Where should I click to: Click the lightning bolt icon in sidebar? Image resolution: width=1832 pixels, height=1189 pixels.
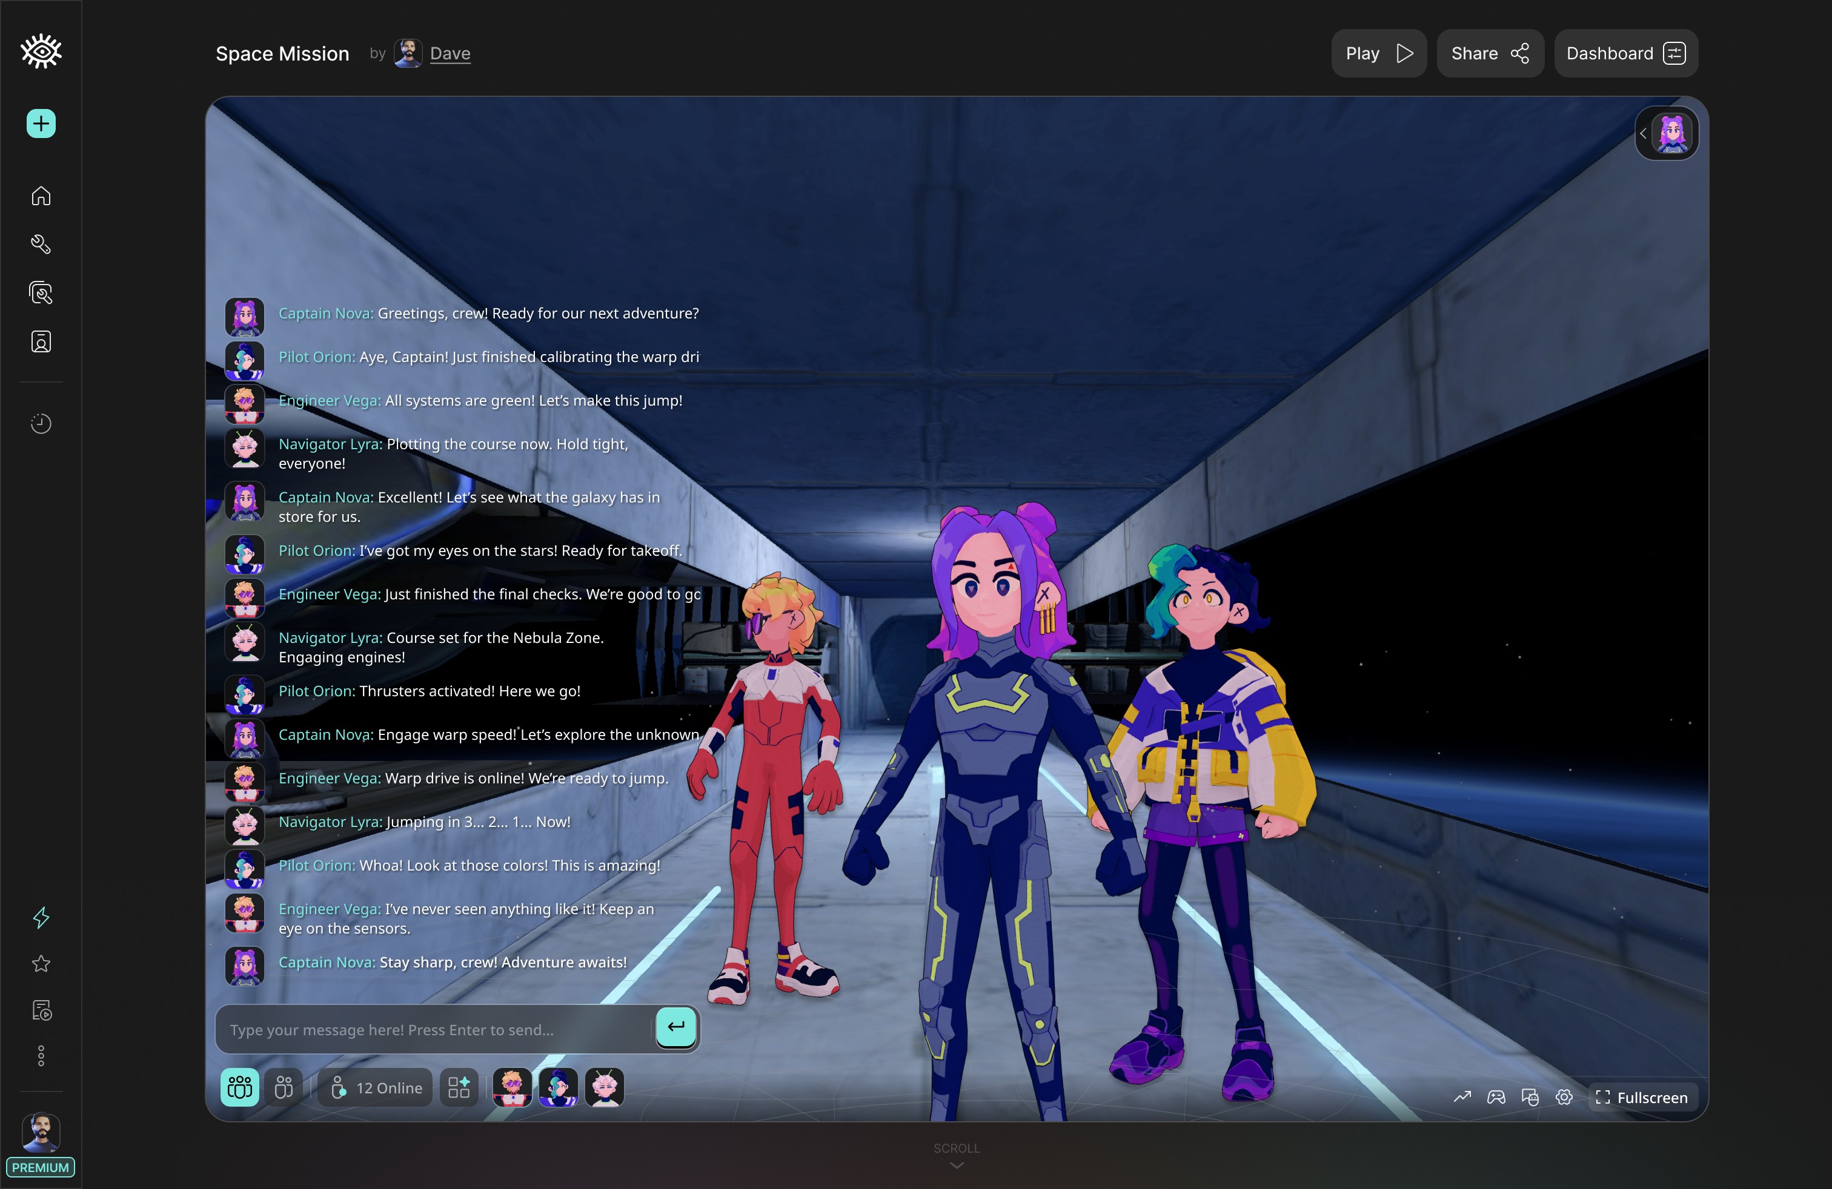coord(41,918)
